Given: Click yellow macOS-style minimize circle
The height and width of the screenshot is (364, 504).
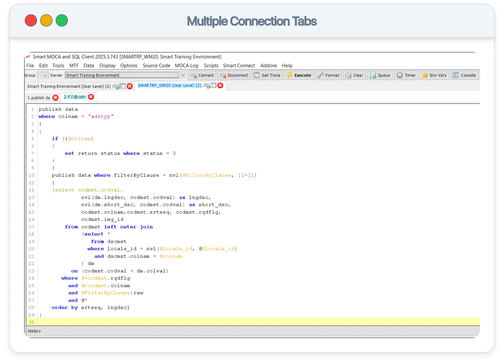Looking at the screenshot, I should (46, 21).
